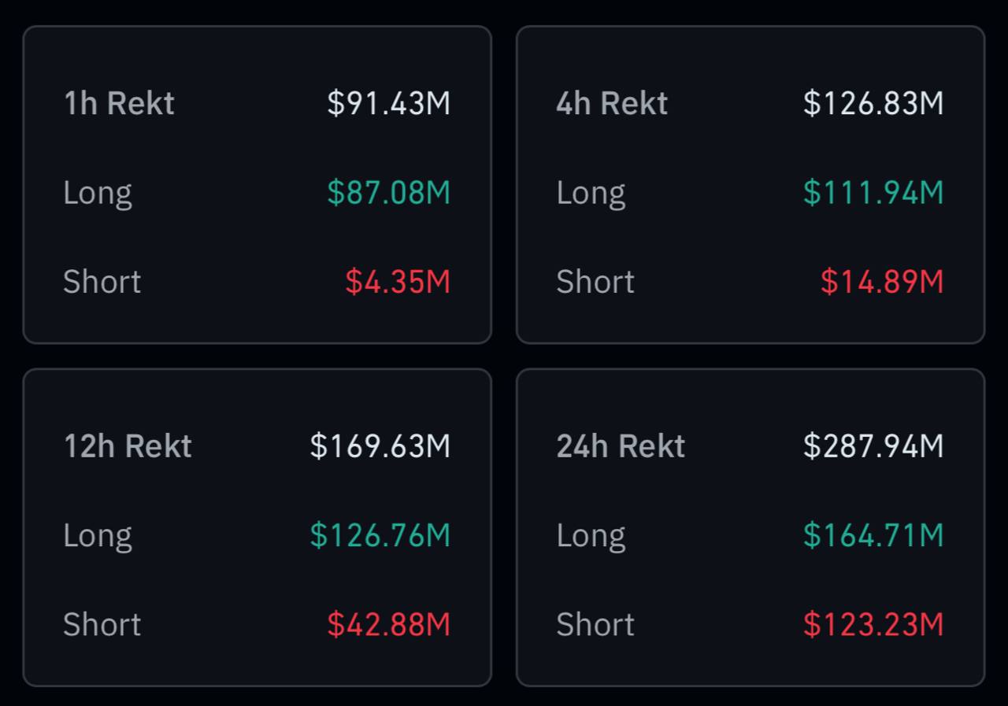Click the Long label in 12h card
Image resolution: width=1008 pixels, height=706 pixels.
point(98,535)
